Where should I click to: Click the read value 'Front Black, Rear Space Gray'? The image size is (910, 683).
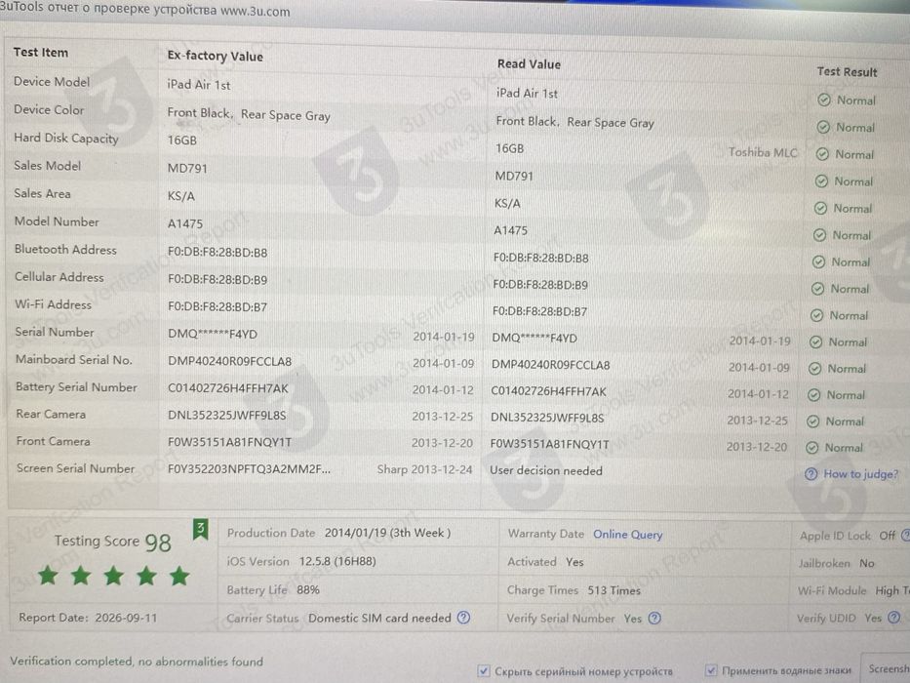(x=575, y=123)
